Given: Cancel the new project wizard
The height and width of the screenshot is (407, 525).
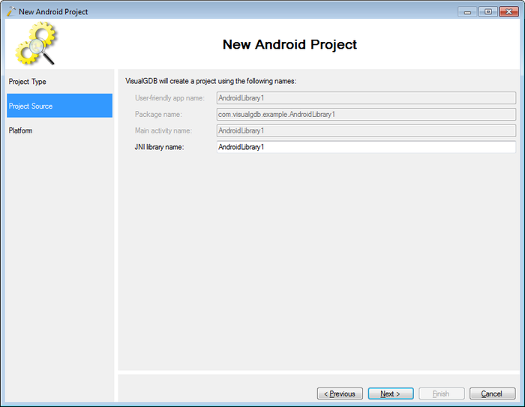Looking at the screenshot, I should point(493,394).
